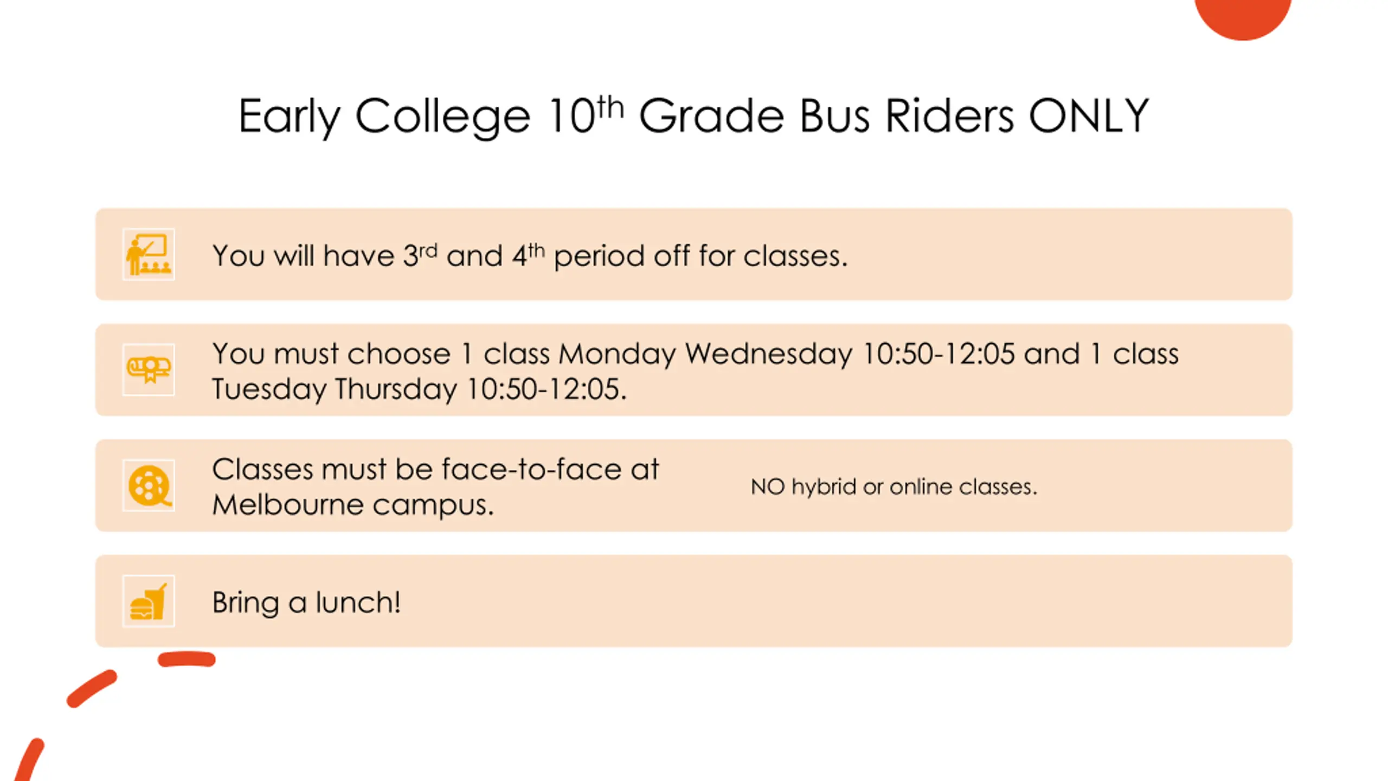Click the note "NO hybrid or online classes."
The image size is (1388, 781).
[x=894, y=486]
